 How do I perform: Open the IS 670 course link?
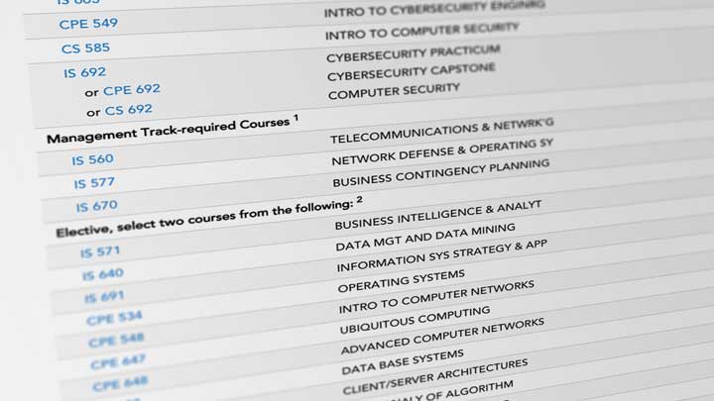[x=96, y=206]
